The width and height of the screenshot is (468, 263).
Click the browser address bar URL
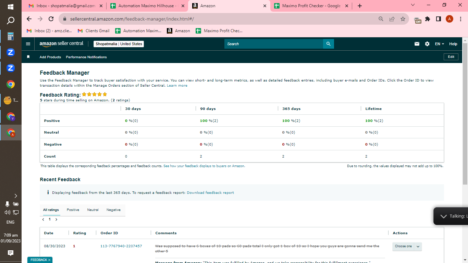(x=132, y=19)
